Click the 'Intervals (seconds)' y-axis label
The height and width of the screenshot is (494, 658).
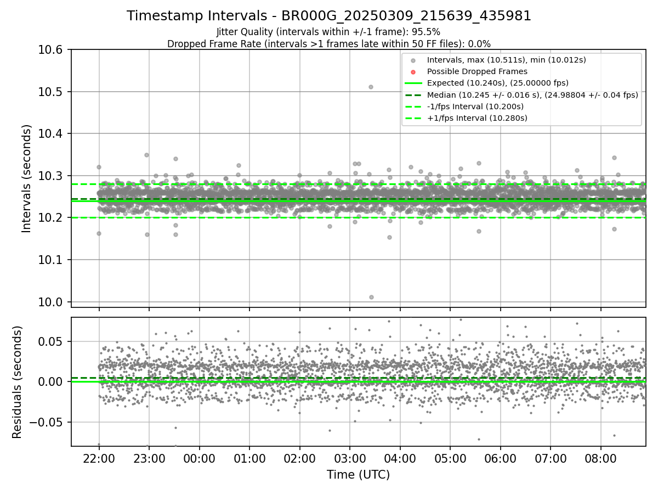pyautogui.click(x=27, y=178)
